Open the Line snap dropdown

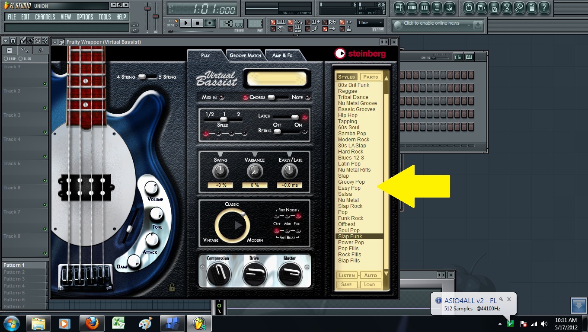click(371, 23)
